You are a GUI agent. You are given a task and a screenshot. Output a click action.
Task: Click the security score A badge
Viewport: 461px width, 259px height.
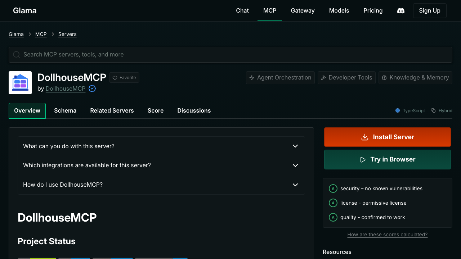click(x=333, y=188)
